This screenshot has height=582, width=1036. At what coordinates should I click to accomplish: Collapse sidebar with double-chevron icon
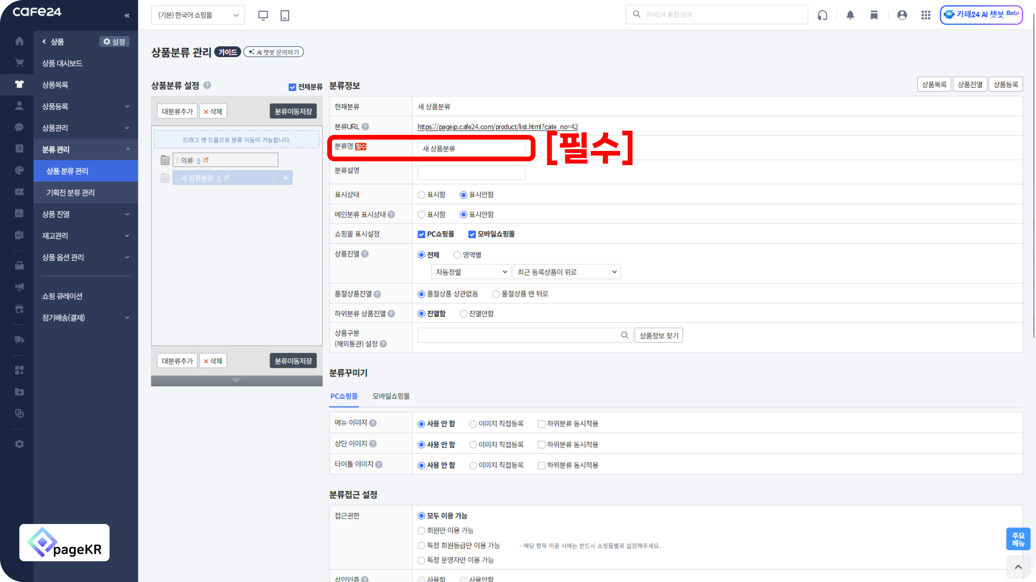(127, 16)
